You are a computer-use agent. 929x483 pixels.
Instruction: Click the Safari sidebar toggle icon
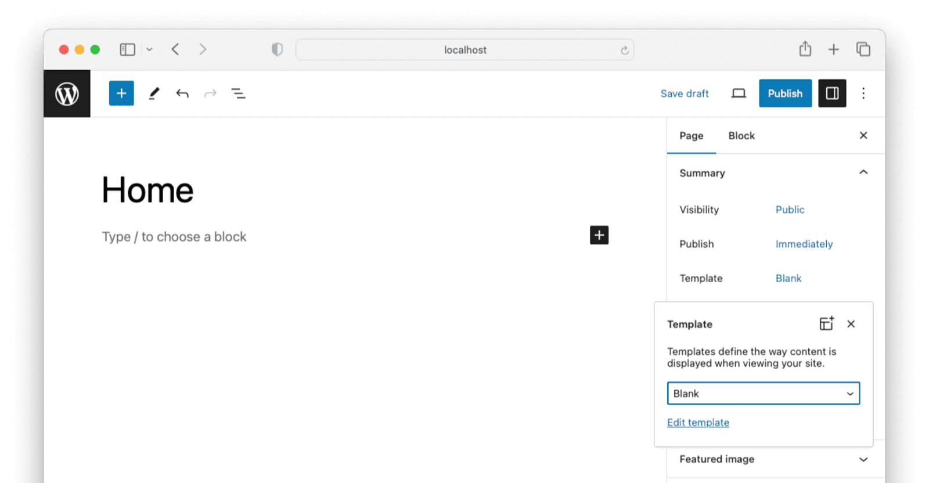coord(128,49)
